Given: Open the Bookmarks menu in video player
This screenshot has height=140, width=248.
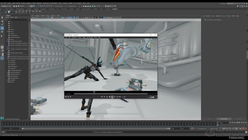Looking at the screenshot, I should pos(90,37).
